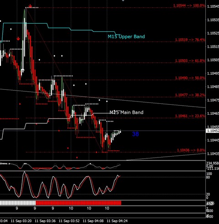
Task: Click the white section of the trend bar
Action: (x=18, y=203)
